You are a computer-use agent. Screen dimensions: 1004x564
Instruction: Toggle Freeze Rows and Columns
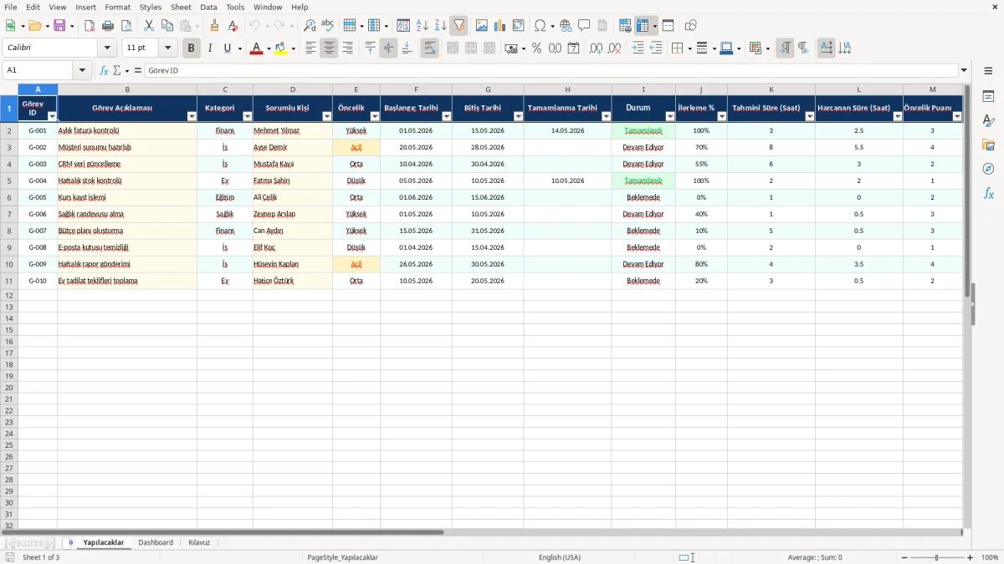pos(643,26)
